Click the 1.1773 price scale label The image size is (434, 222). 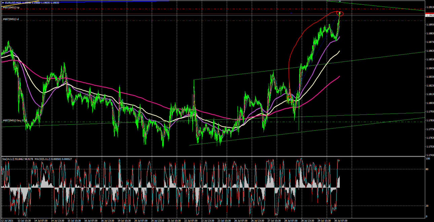point(430,129)
